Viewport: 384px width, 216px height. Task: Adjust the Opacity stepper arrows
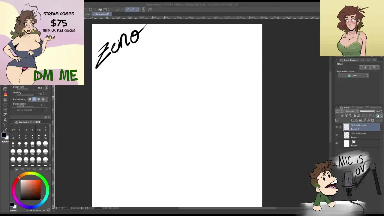coord(43,94)
